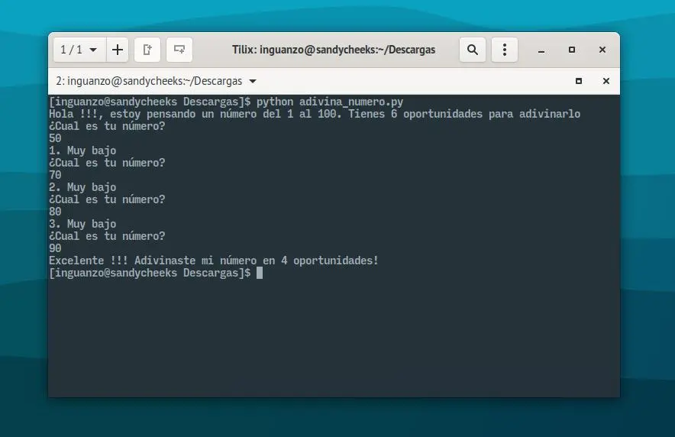Open the session switcher 1/1 dropdown
This screenshot has height=437, width=675.
79,50
